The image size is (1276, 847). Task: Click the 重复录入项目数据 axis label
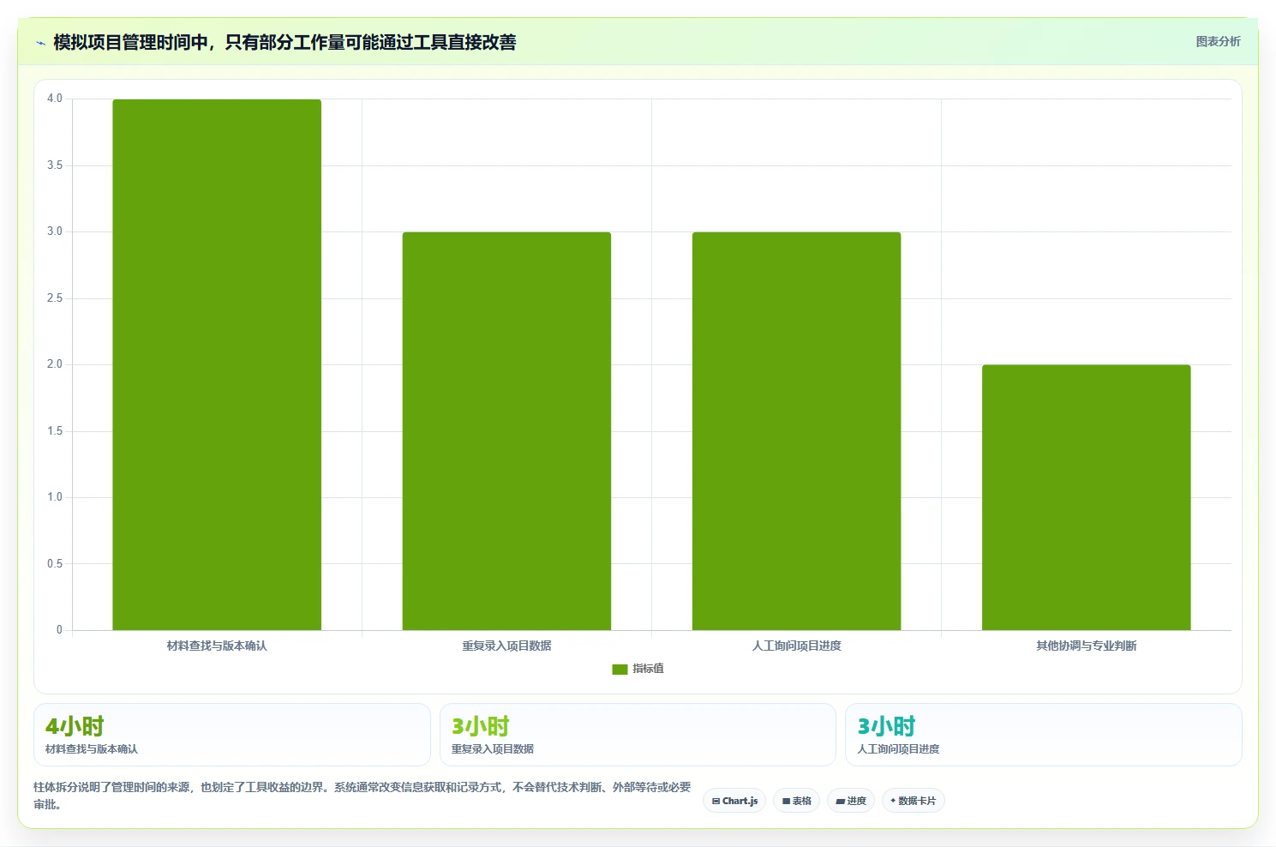506,646
